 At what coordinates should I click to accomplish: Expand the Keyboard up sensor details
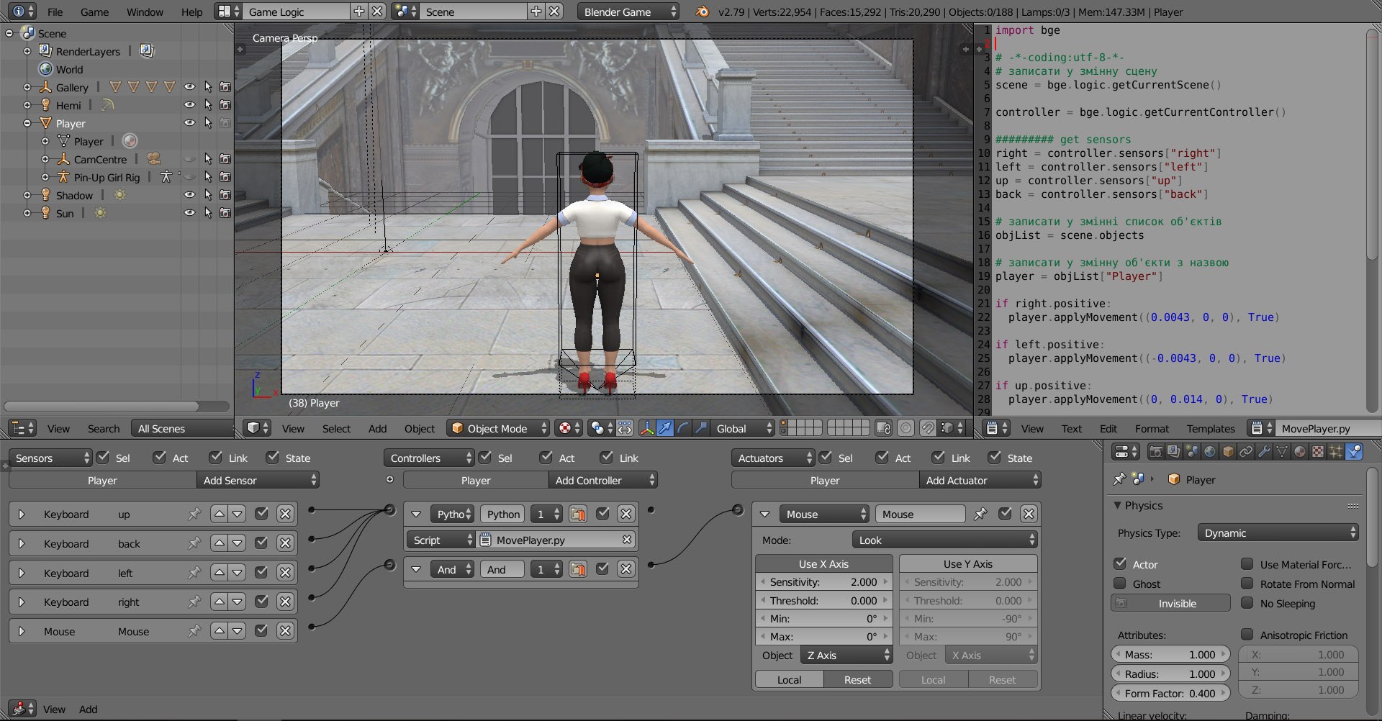tap(22, 514)
